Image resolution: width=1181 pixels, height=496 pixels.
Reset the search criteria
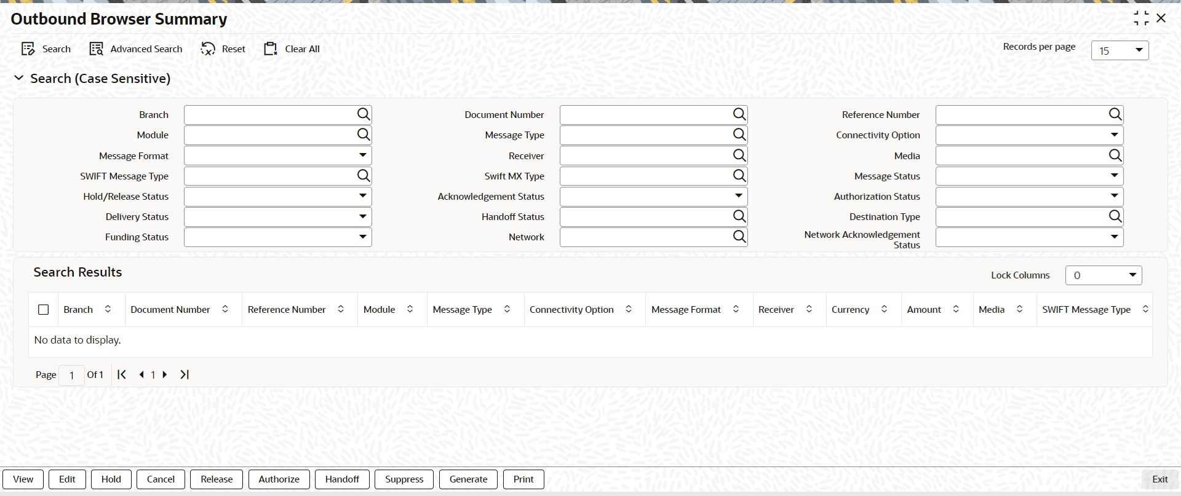pos(223,49)
